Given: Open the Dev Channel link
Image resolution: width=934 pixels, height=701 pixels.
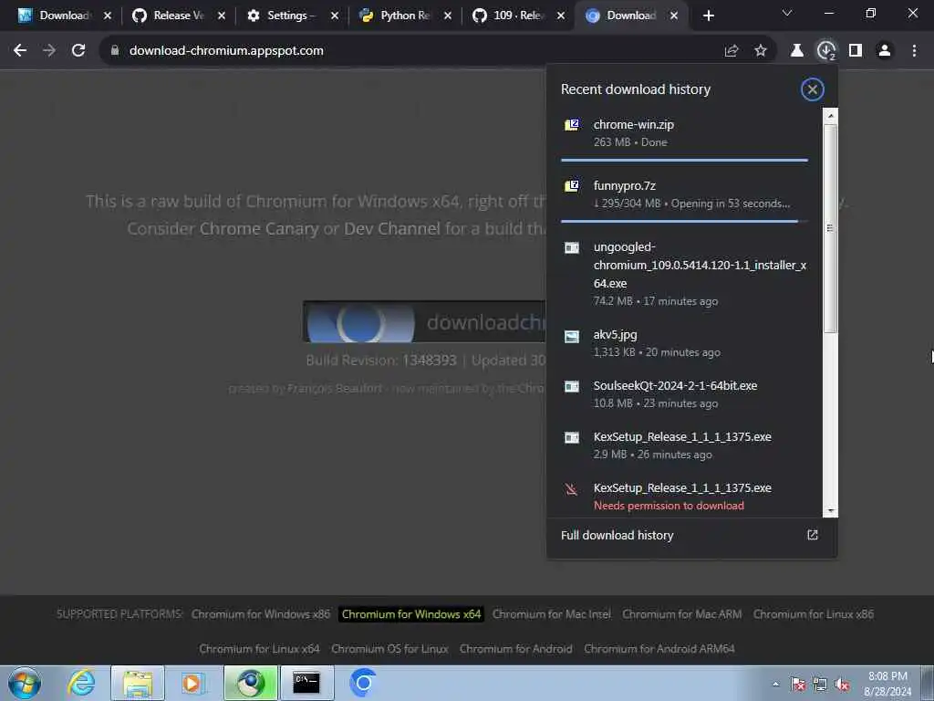Looking at the screenshot, I should coord(392,229).
